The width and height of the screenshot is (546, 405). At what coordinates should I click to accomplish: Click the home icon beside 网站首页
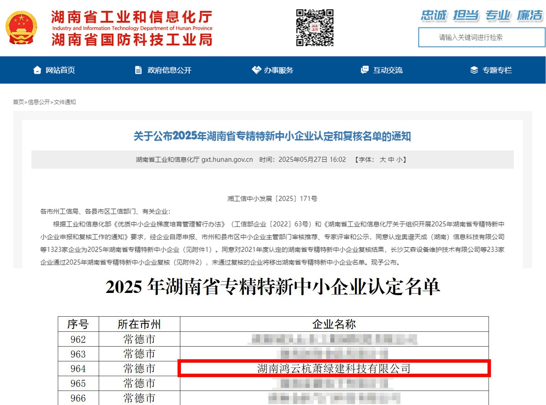[37, 70]
